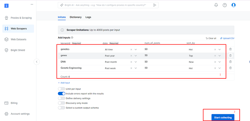The width and height of the screenshot is (250, 121).
Task: Open the user profile avatar
Action: click(x=233, y=5)
